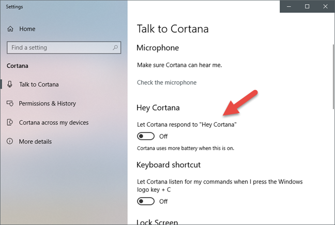Turn on the Windows logo key + C toggle
This screenshot has width=335, height=225.
click(146, 201)
